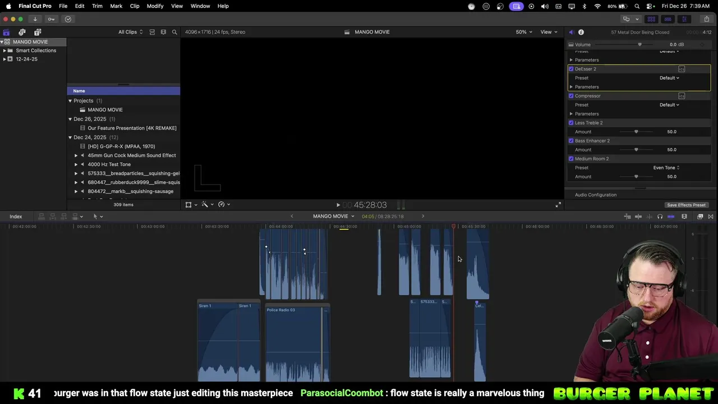Show the Browser panel toggle button

coord(651,19)
